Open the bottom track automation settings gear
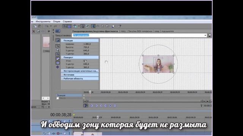Viewport: 243px width, 136px height. point(58,133)
